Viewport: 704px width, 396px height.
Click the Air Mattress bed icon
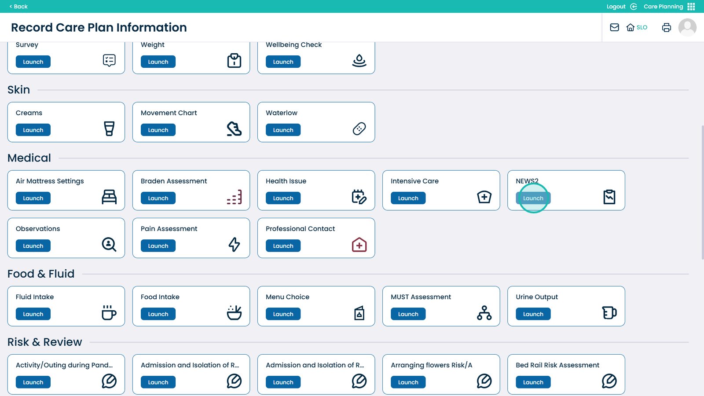109,197
